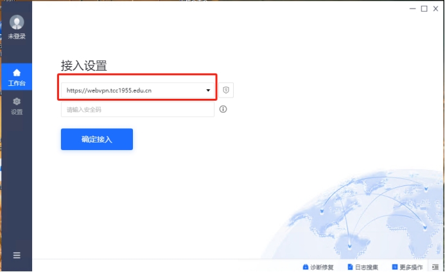Click the collapse panel icon at bottom right
Screen dimensions: 445x272
pyautogui.click(x=436, y=267)
